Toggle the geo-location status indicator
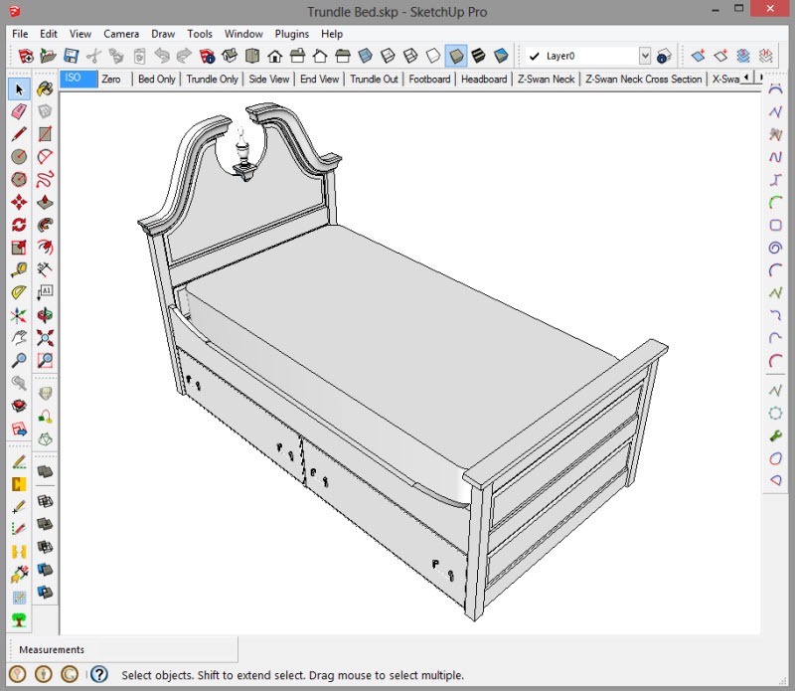795x691 pixels. [17, 675]
